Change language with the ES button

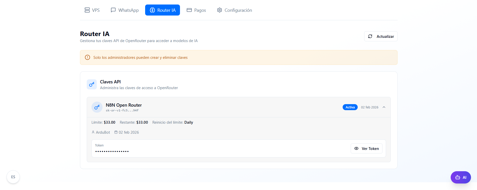[13, 177]
